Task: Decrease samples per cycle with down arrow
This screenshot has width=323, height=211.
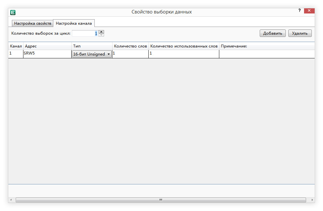Action: point(101,35)
